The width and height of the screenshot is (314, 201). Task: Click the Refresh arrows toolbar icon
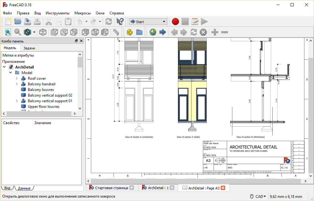109,22
